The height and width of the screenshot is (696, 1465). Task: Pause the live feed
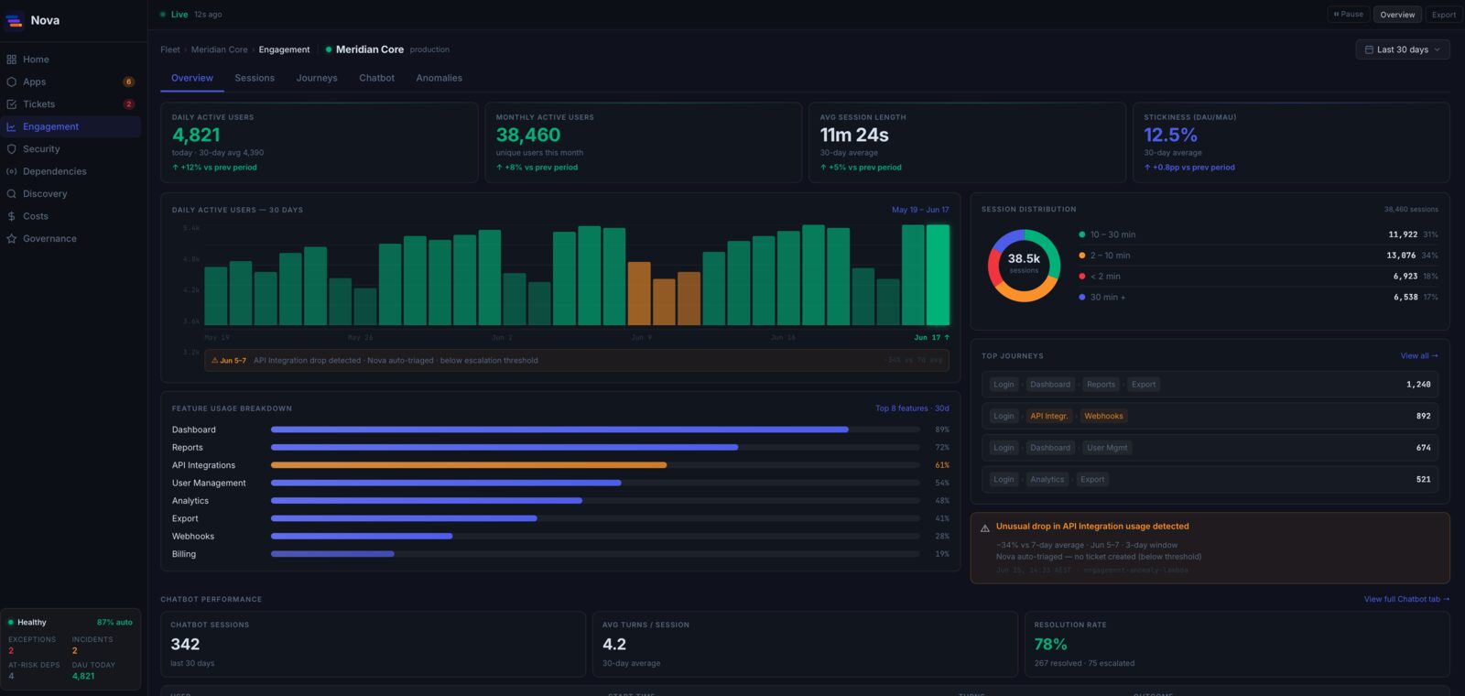click(1348, 15)
